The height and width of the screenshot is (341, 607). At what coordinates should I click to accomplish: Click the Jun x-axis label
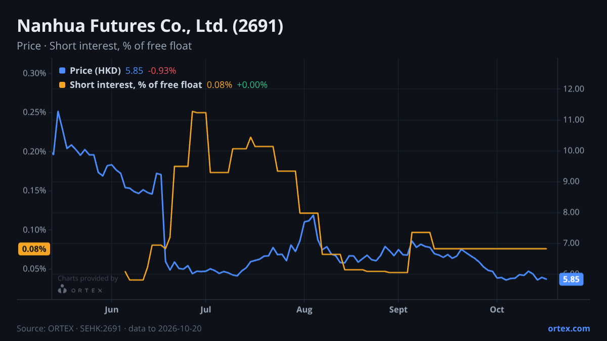[x=111, y=310]
